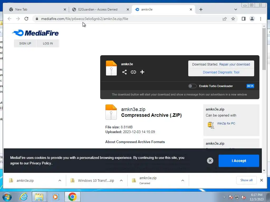Click the I Accept cookies button
The height and width of the screenshot is (202, 270).
click(239, 161)
